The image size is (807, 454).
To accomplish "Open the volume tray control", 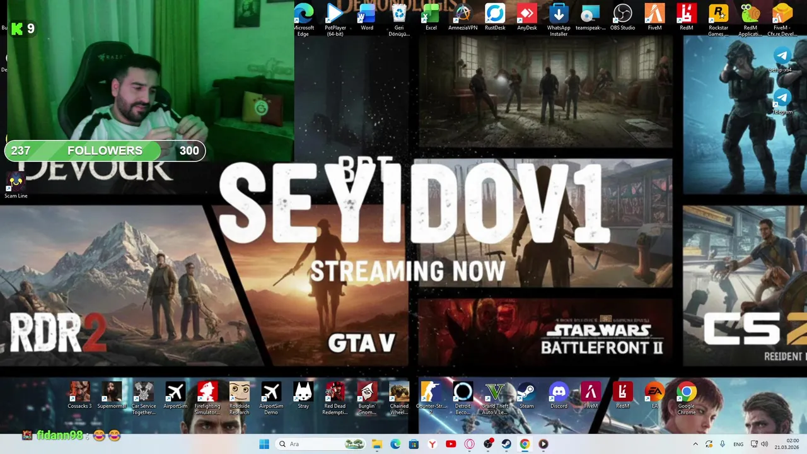I will (764, 444).
